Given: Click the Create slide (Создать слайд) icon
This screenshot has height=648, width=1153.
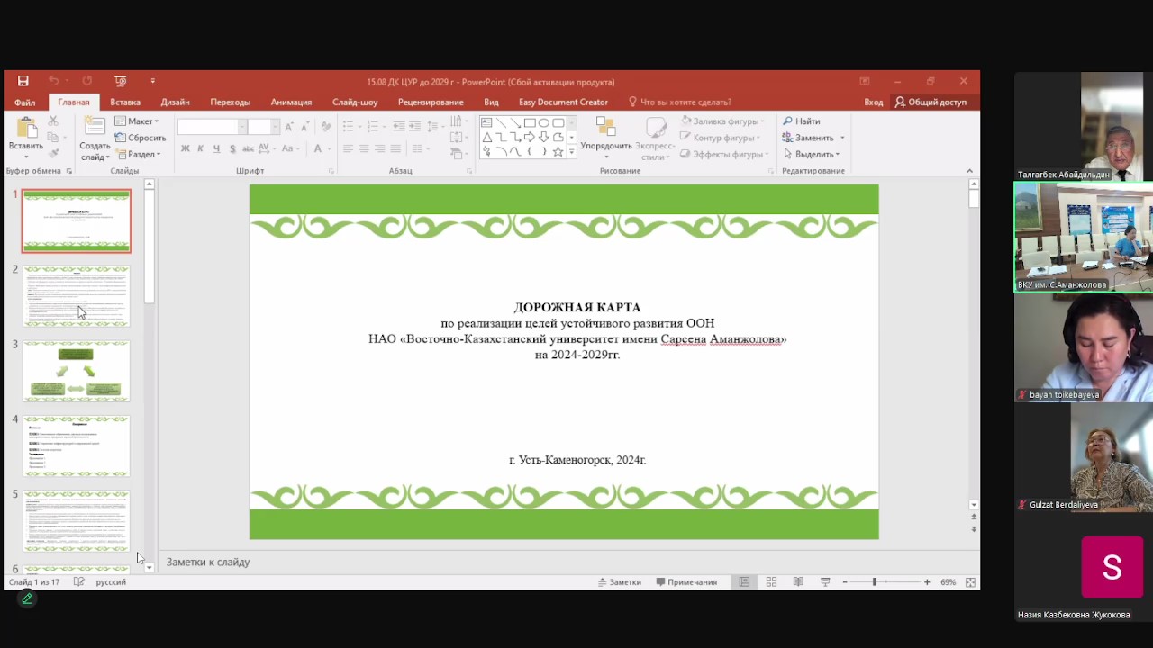Looking at the screenshot, I should pos(95,130).
